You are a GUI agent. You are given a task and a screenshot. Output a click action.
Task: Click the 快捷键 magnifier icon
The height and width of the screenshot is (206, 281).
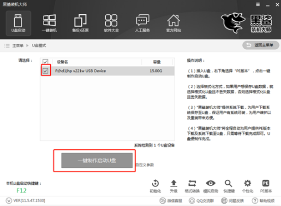coord(229,186)
